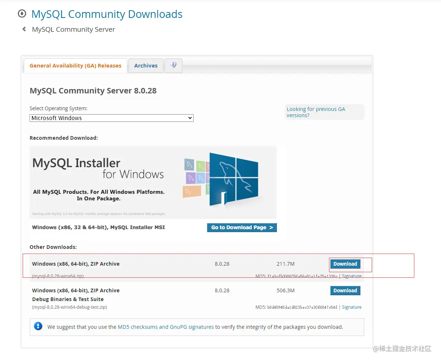Click the Recommended Download label
441x362 pixels.
click(64, 138)
